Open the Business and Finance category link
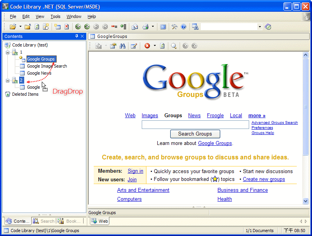Viewport: 312px width, 236px height. tap(242, 190)
